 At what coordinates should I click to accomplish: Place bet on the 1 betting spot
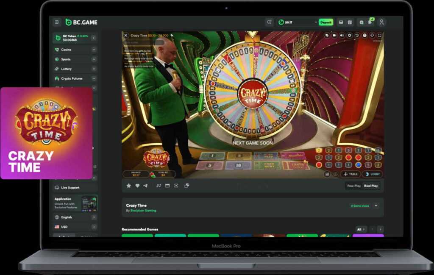coord(212,156)
